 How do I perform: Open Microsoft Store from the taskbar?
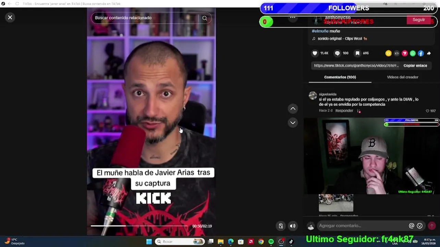[241, 242]
